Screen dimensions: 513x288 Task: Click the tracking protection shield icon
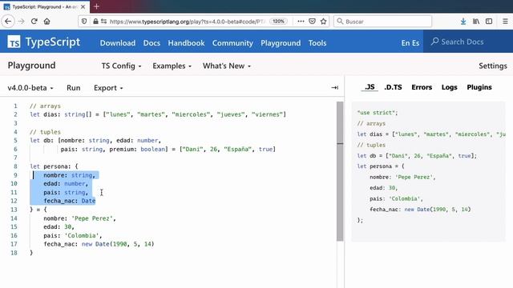point(84,22)
